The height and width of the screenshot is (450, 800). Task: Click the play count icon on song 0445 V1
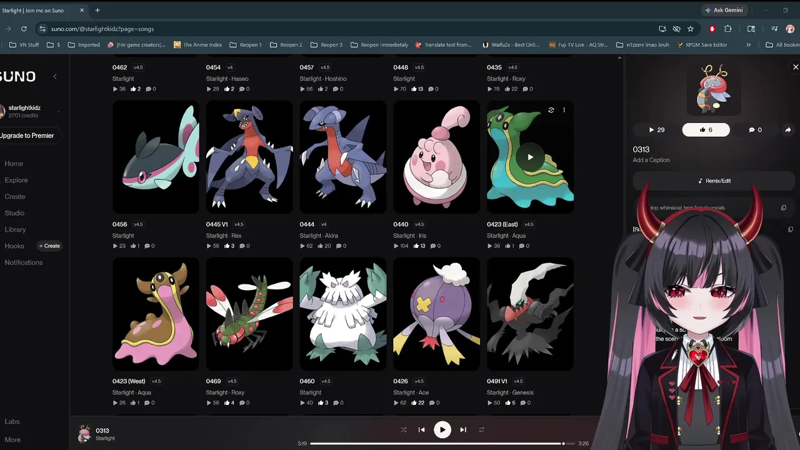tap(209, 246)
